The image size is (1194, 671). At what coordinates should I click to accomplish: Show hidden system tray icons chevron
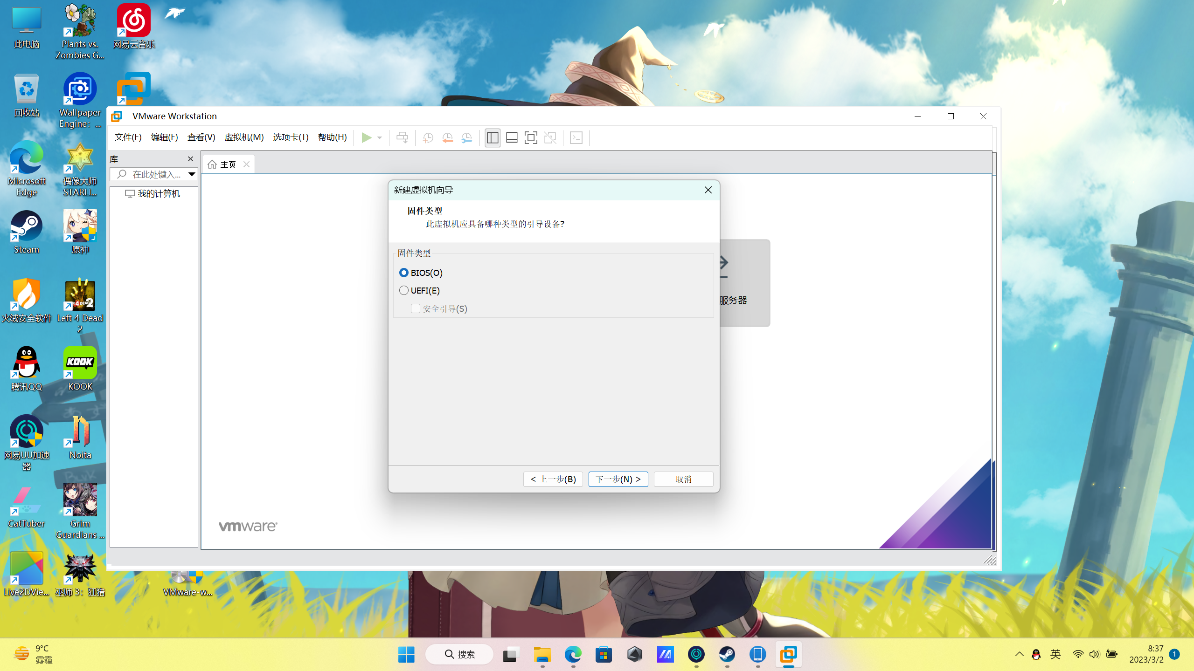click(x=1019, y=654)
